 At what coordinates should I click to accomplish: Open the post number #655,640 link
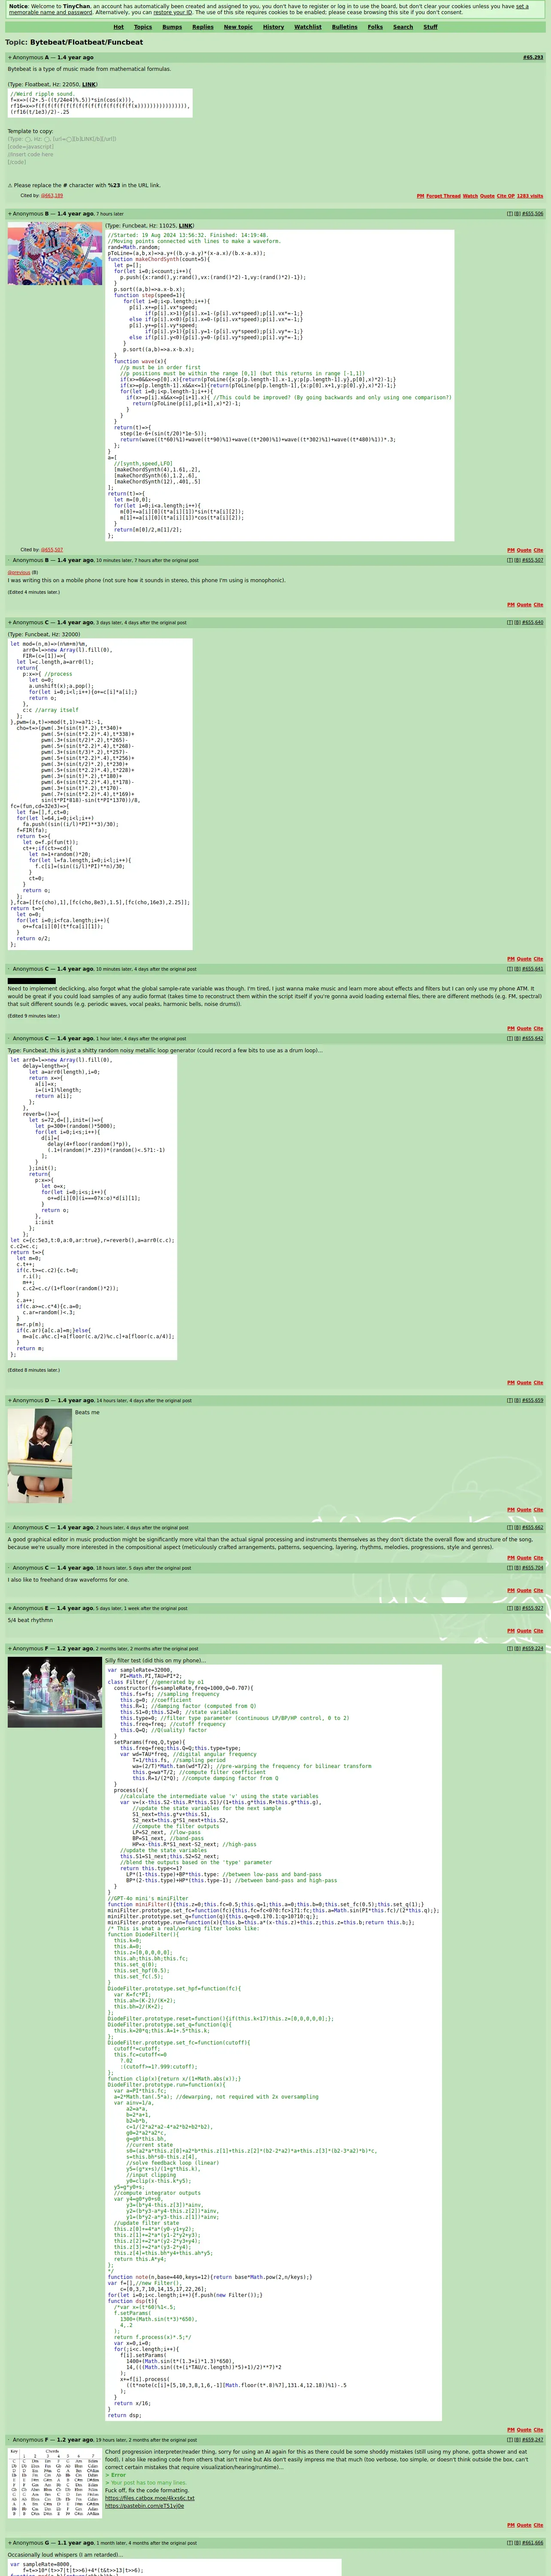[533, 622]
